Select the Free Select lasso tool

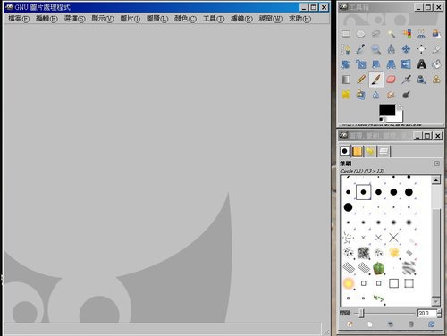(x=376, y=34)
